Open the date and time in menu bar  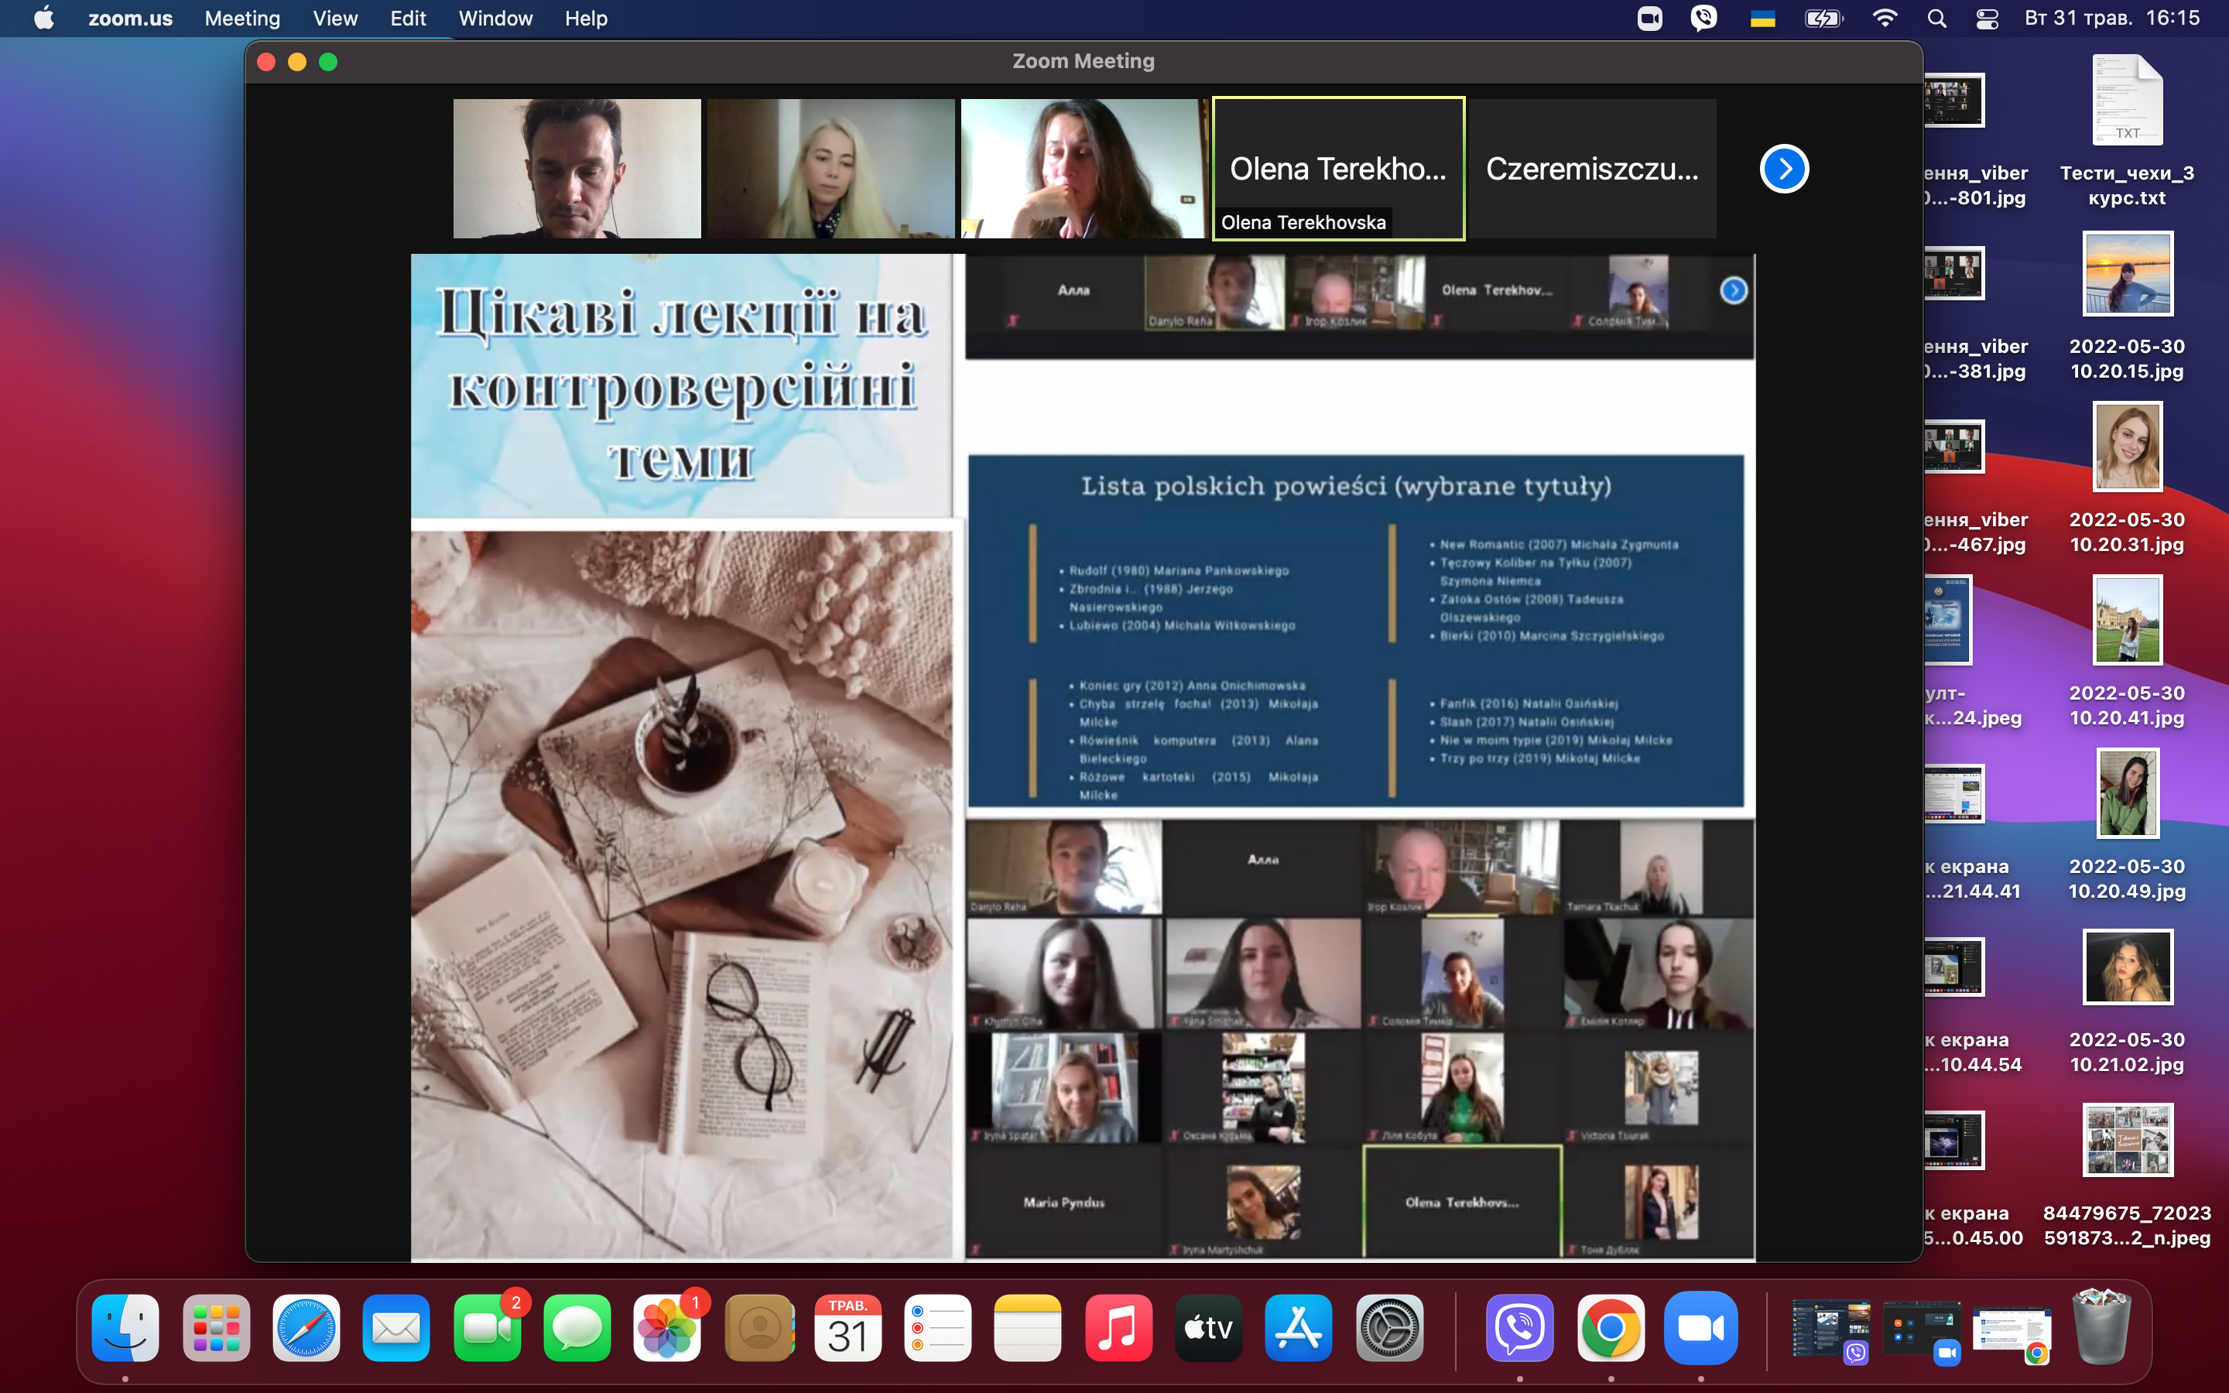2112,19
